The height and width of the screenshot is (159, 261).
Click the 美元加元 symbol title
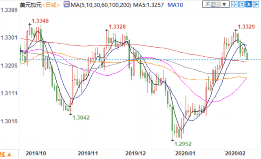click(31, 5)
